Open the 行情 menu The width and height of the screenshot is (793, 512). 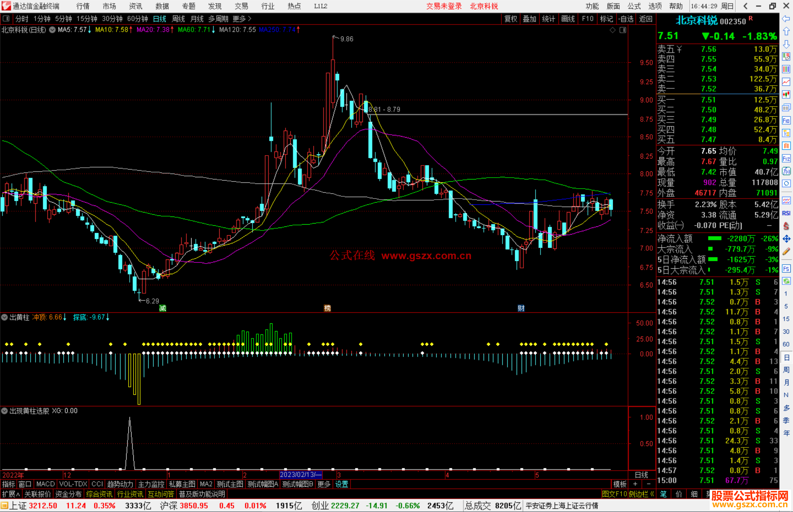tap(83, 6)
